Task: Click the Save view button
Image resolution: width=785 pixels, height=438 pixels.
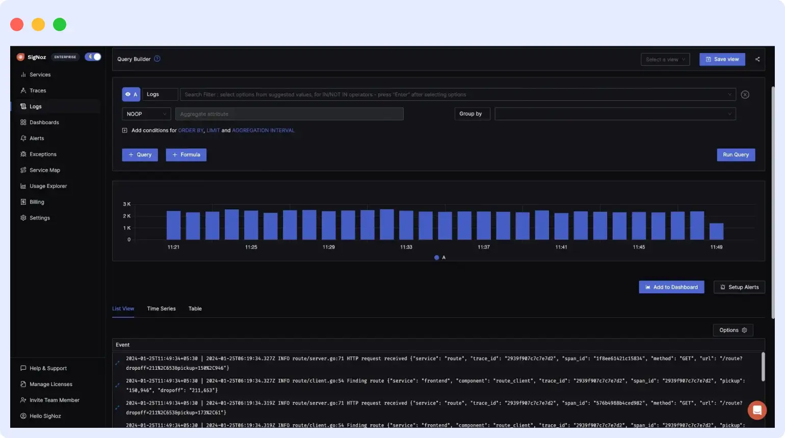Action: tap(722, 60)
